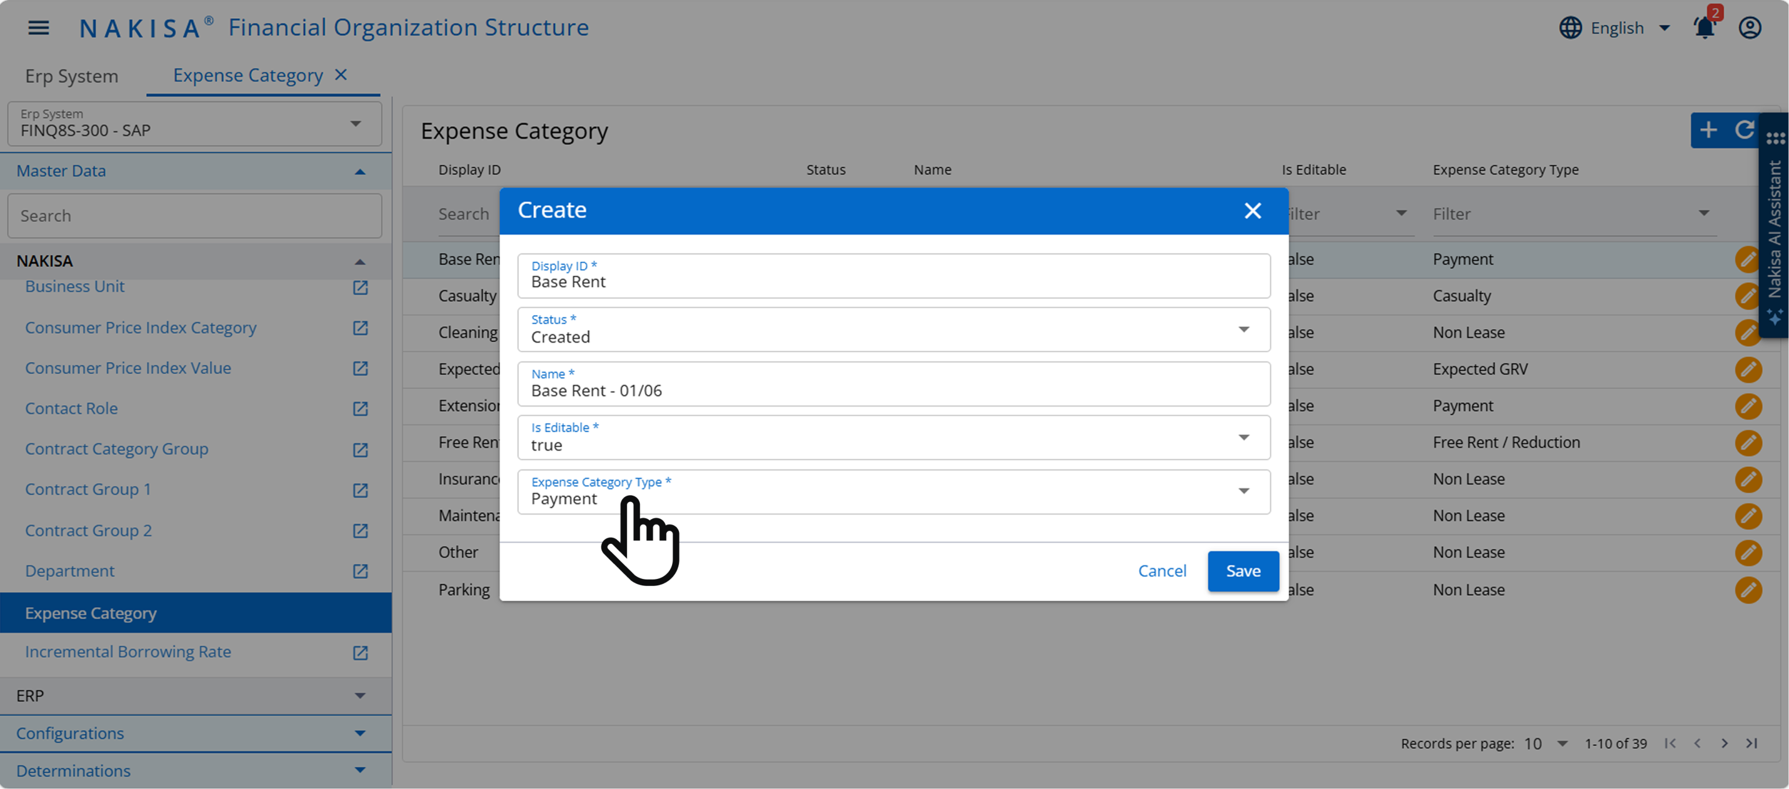Switch to the Erp System tab
Image resolution: width=1789 pixels, height=789 pixels.
(x=72, y=76)
